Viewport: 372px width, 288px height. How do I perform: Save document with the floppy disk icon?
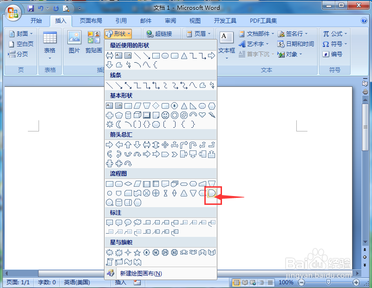(x=31, y=8)
